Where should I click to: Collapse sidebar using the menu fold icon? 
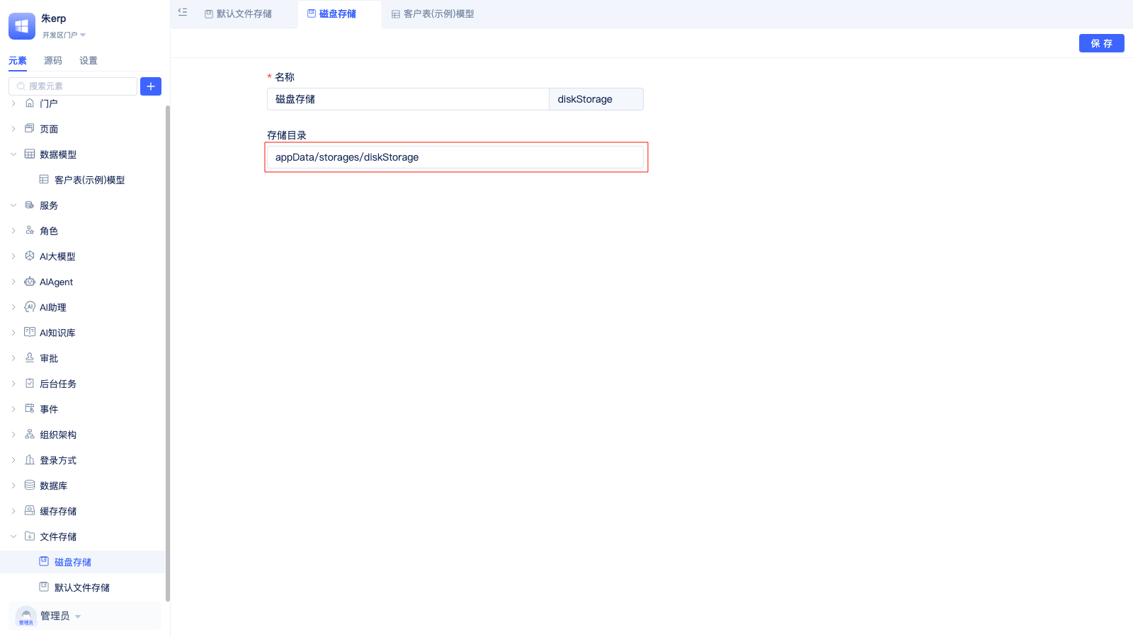183,13
